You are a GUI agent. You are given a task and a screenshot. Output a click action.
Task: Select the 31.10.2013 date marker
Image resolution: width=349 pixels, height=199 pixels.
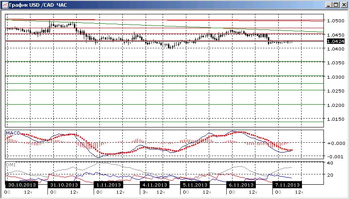tap(64, 185)
